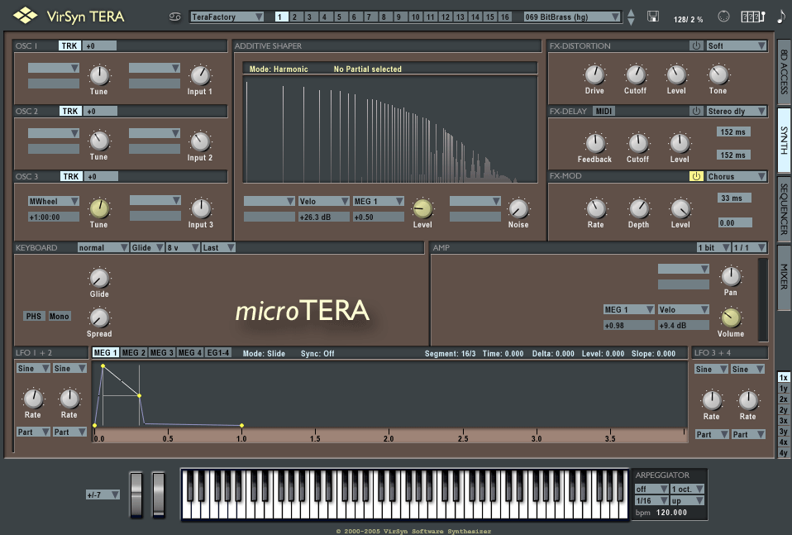Click the bpm 120.000 field
Viewport: 792px width, 535px height.
tap(671, 513)
